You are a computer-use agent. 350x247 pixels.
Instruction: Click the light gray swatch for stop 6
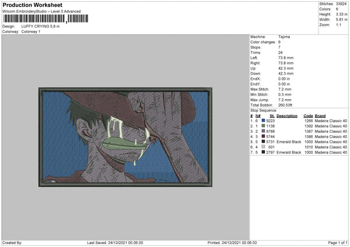pyautogui.click(x=264, y=147)
